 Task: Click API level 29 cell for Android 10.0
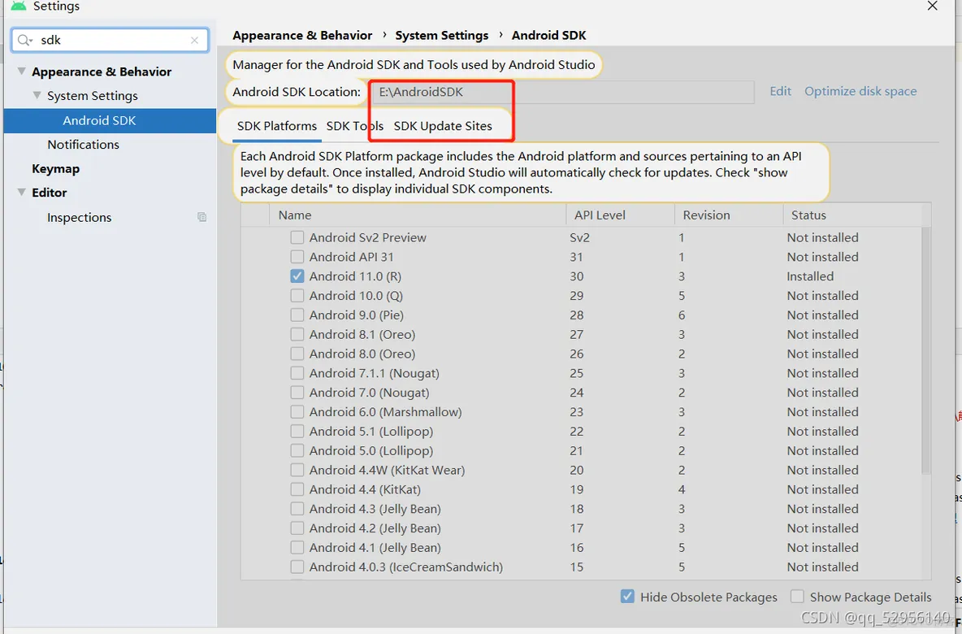click(x=577, y=296)
